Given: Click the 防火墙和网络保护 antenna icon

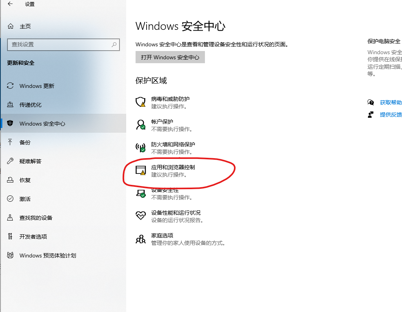Looking at the screenshot, I should click(x=141, y=148).
